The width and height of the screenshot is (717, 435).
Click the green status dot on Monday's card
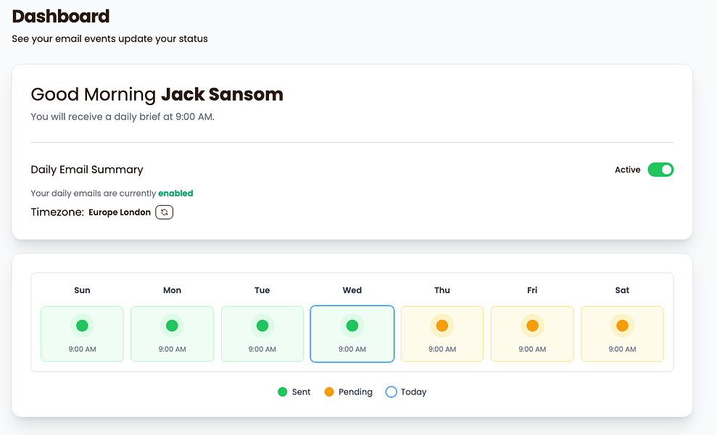pyautogui.click(x=172, y=326)
